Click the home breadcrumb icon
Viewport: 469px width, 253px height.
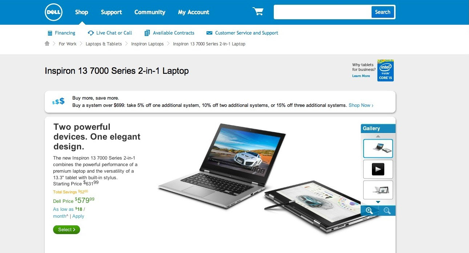(x=47, y=44)
